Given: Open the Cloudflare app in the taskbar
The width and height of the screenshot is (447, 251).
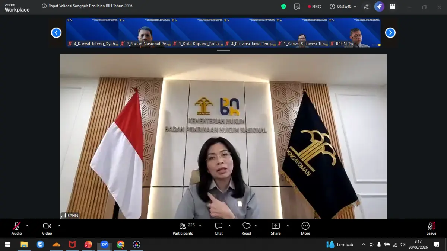Looking at the screenshot, I should click(x=56, y=244).
